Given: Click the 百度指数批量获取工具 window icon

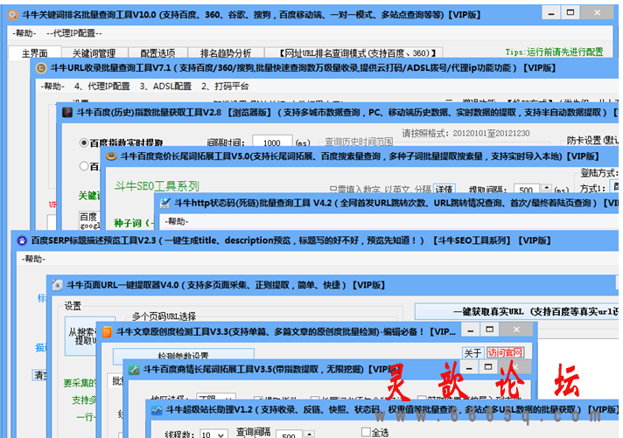Looking at the screenshot, I should tap(67, 113).
